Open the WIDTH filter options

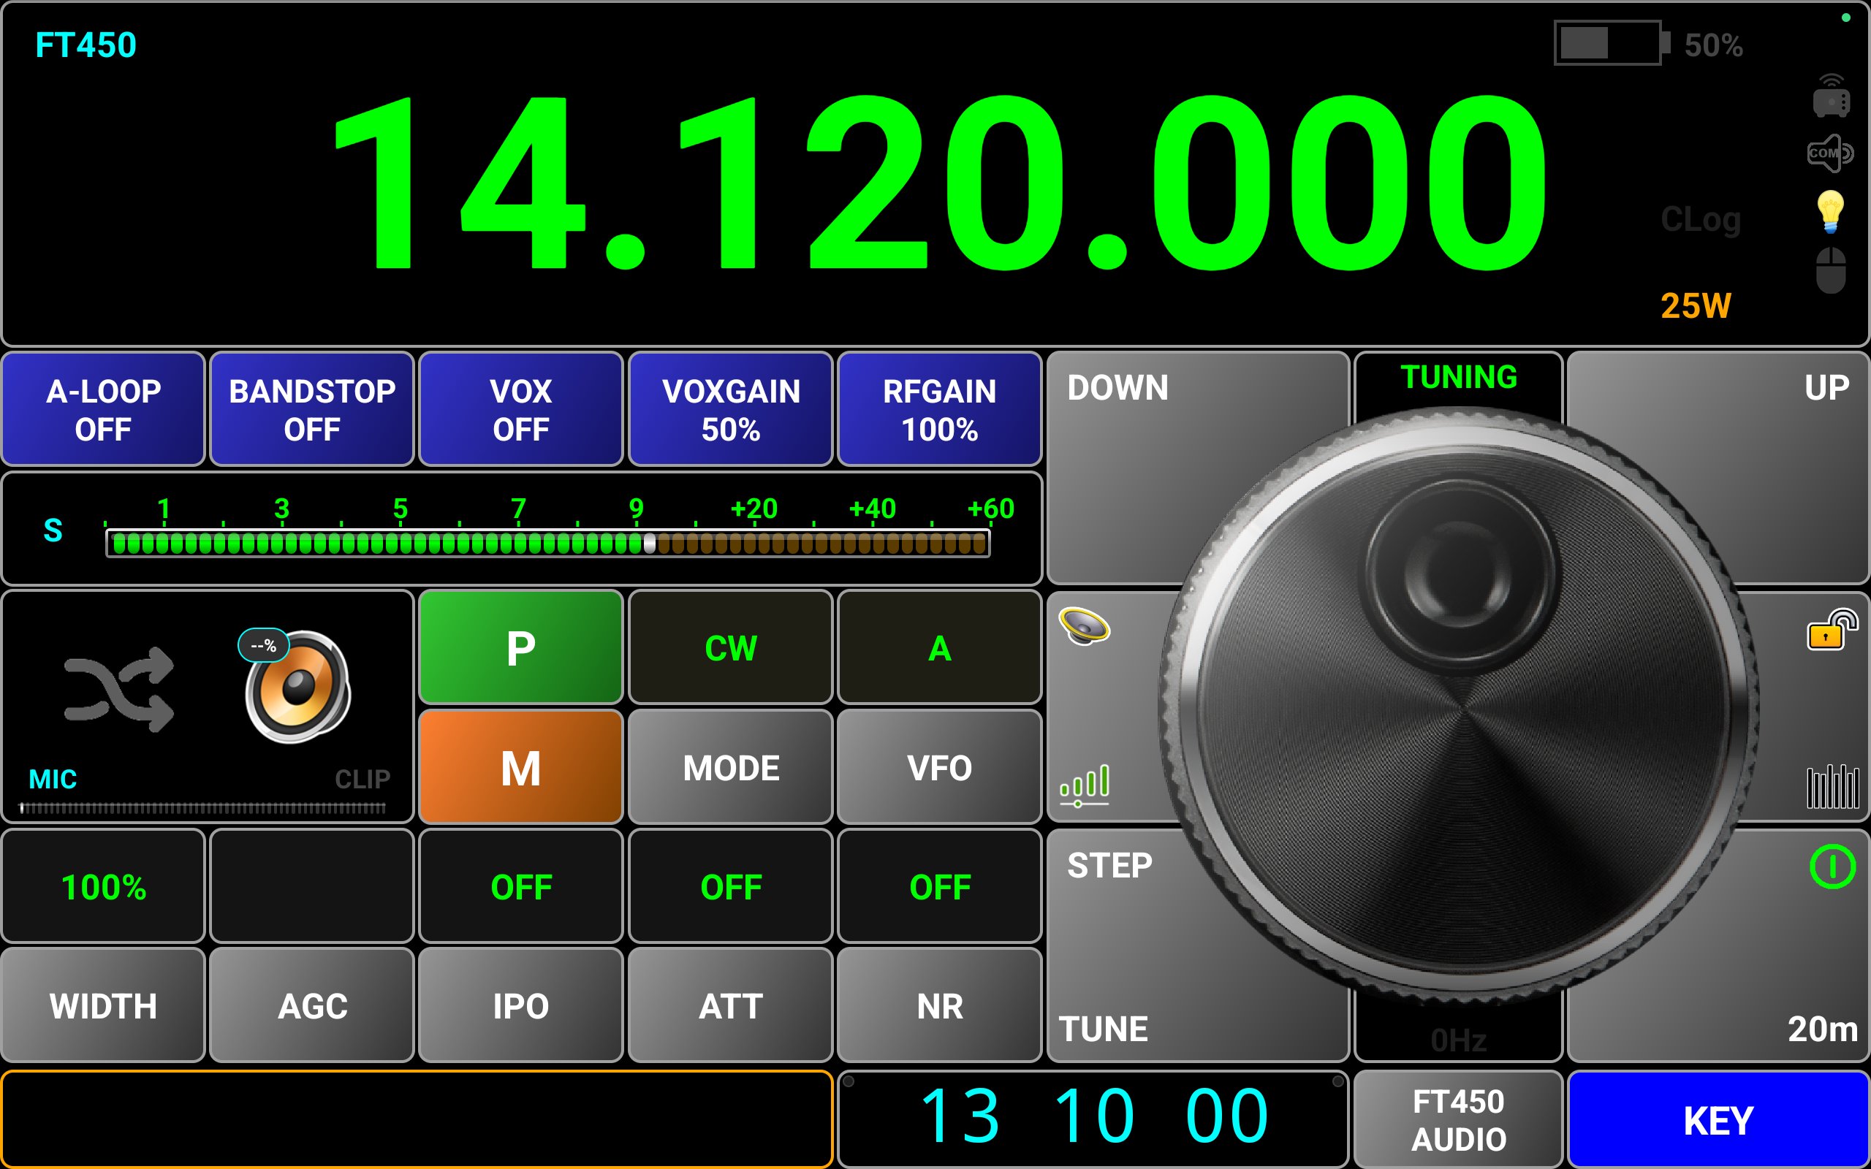[x=103, y=1006]
